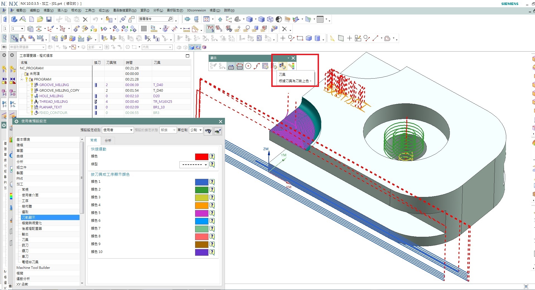Click the button right of binoculars in preferences dialog
This screenshot has height=290, width=535.
point(218,131)
